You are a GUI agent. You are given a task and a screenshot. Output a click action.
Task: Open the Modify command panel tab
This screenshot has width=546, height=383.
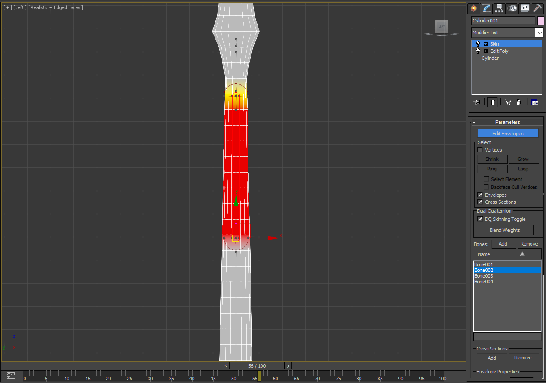coord(486,8)
